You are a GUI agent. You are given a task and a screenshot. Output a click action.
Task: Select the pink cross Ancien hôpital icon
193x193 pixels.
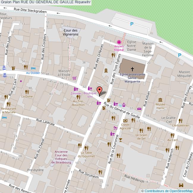(x=119, y=42)
